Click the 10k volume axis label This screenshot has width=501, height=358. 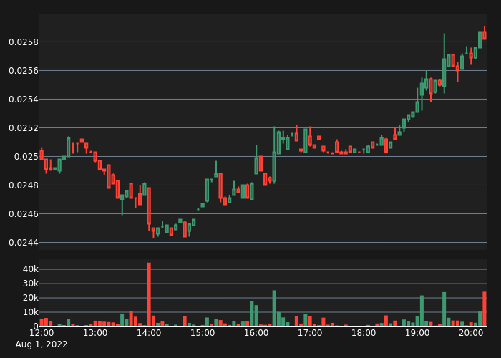pyautogui.click(x=30, y=312)
